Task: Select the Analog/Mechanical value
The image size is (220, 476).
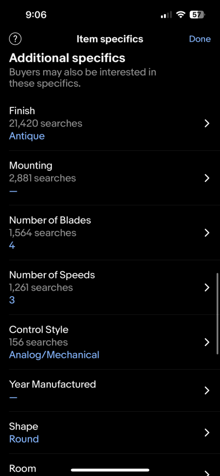Action: (54, 355)
